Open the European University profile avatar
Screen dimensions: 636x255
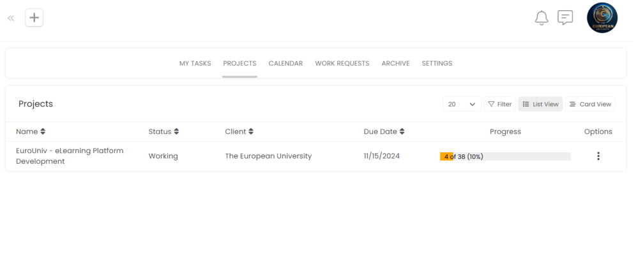click(x=602, y=18)
